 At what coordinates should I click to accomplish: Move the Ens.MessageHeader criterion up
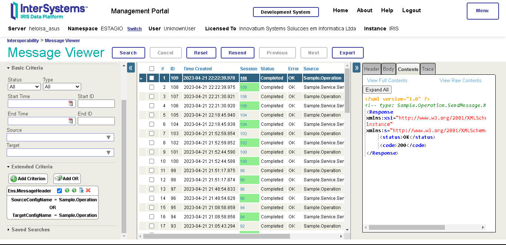point(67,190)
